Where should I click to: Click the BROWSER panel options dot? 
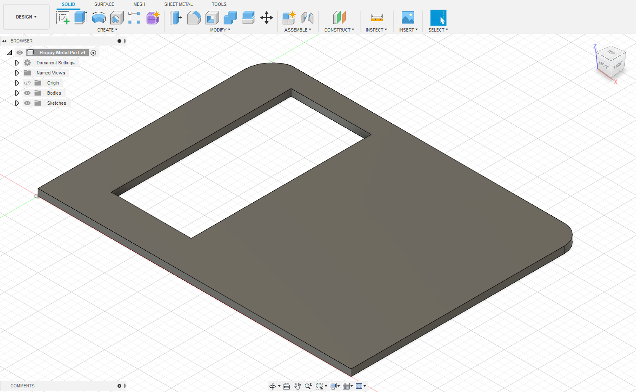coord(119,41)
